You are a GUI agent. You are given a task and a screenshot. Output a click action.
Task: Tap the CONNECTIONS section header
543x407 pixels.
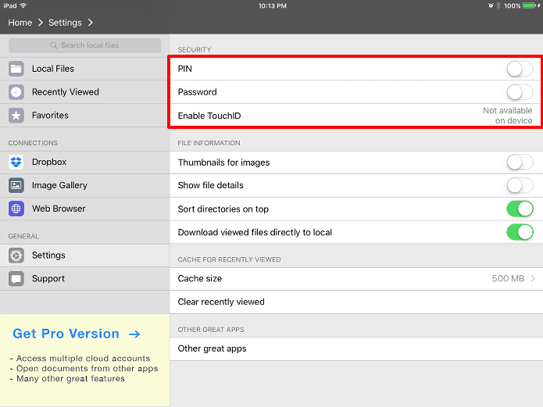click(33, 143)
